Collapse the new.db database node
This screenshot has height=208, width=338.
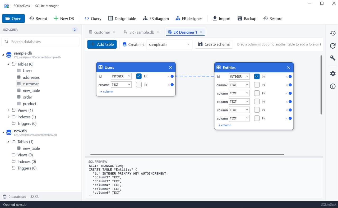click(3, 132)
